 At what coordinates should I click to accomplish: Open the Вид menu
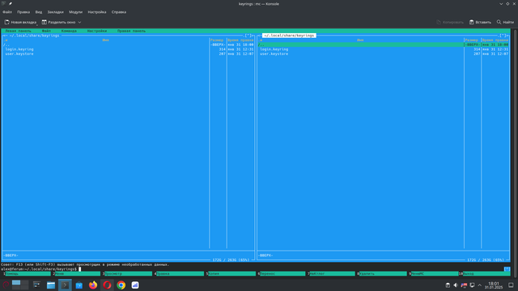click(x=39, y=12)
